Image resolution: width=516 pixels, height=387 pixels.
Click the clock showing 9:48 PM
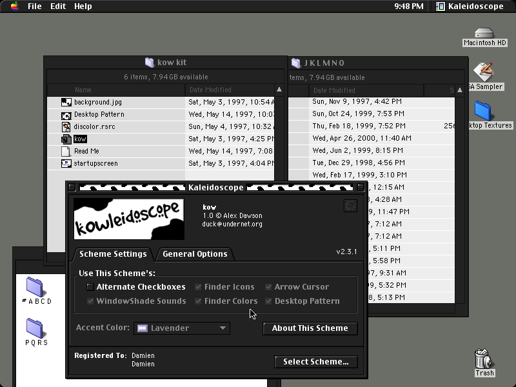pos(409,6)
